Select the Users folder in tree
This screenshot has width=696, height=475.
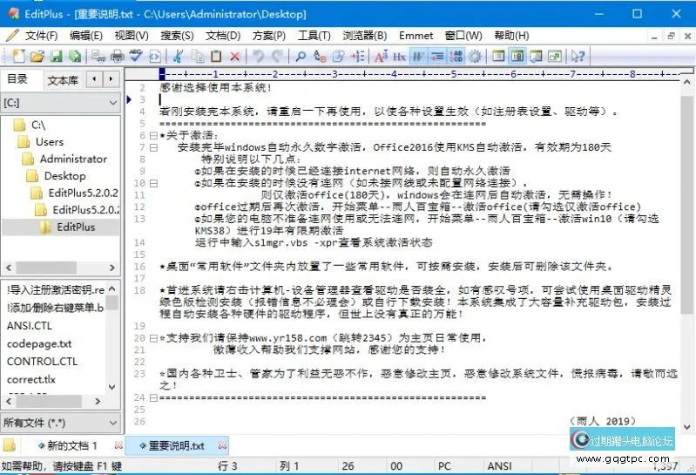(50, 142)
